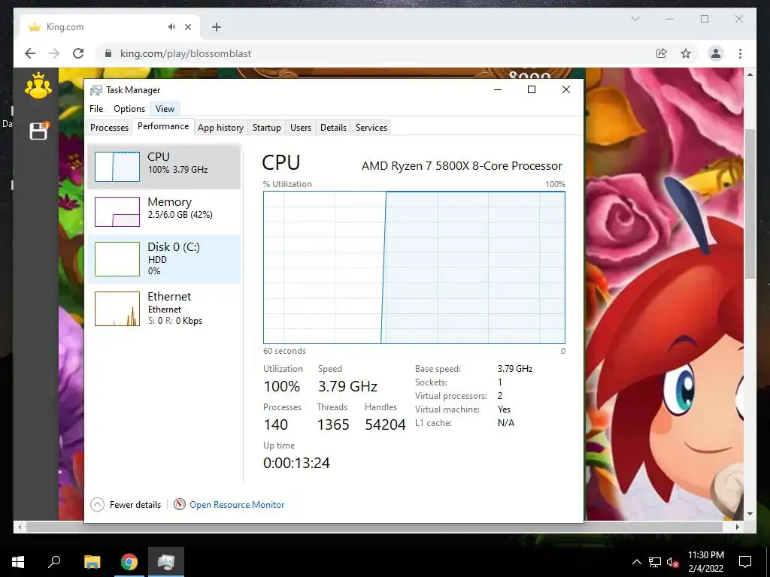
Task: Open network status tray icon
Action: click(x=655, y=562)
